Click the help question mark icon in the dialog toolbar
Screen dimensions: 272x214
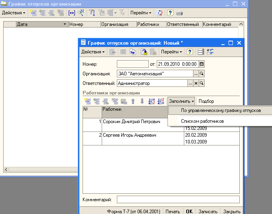189,52
